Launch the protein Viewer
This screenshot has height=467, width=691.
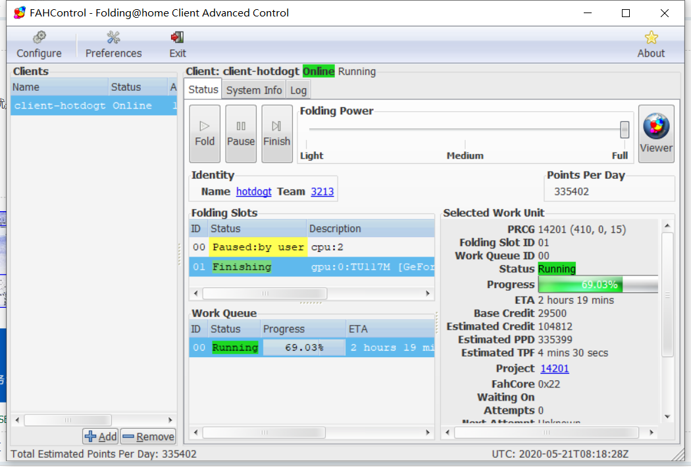[x=656, y=134]
